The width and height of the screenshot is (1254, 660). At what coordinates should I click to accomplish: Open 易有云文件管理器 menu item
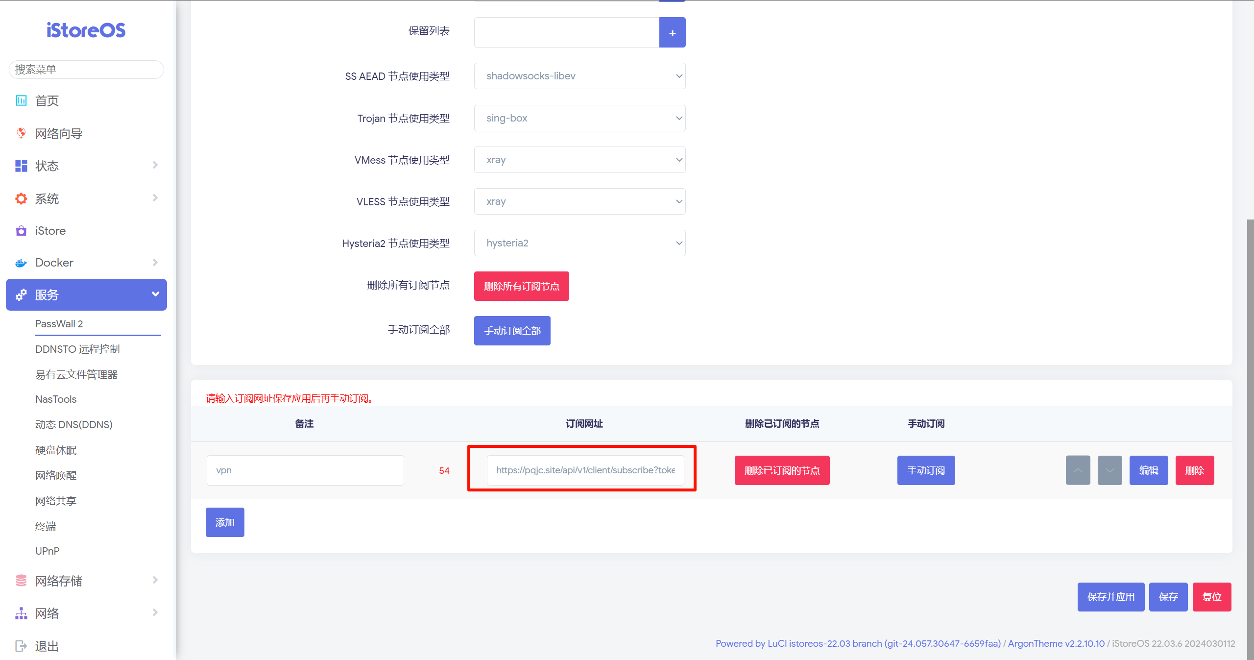(76, 374)
